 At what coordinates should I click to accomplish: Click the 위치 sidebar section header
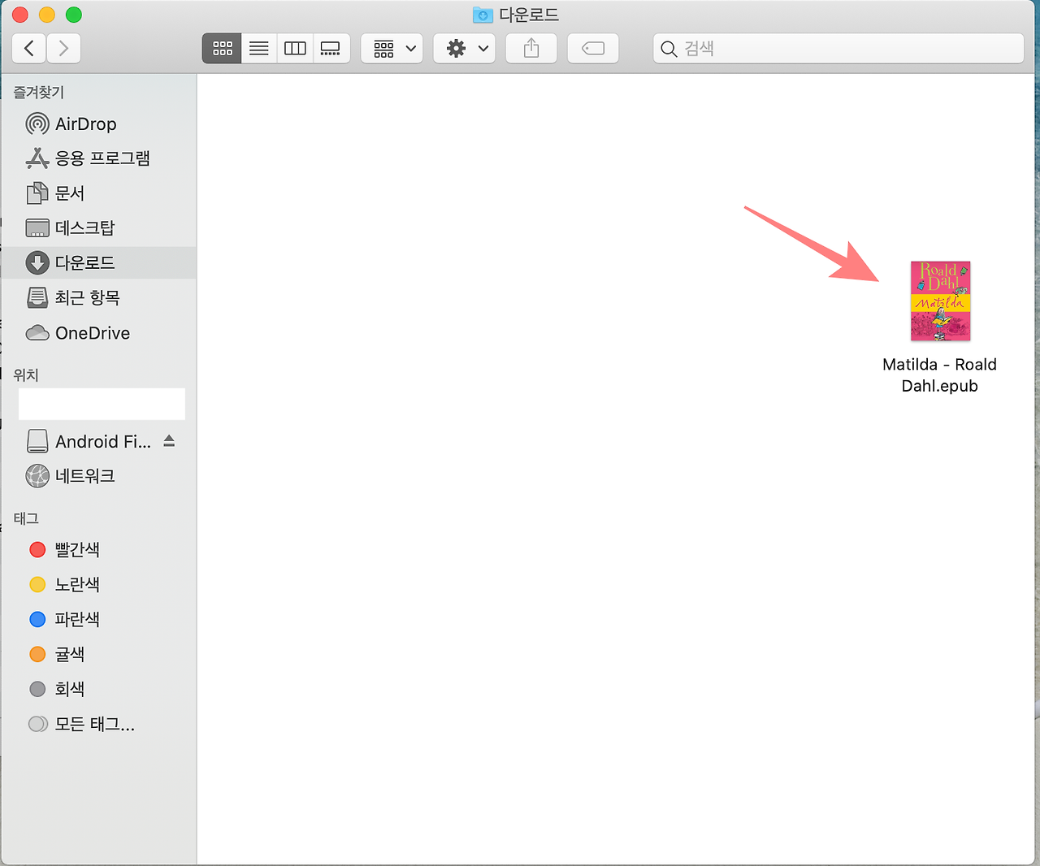[x=26, y=375]
